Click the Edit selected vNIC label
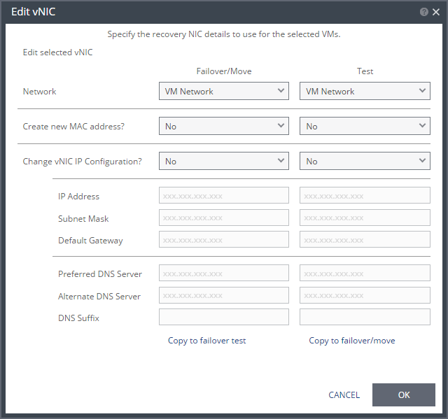Screen dimensions: 448x419 (x=57, y=52)
